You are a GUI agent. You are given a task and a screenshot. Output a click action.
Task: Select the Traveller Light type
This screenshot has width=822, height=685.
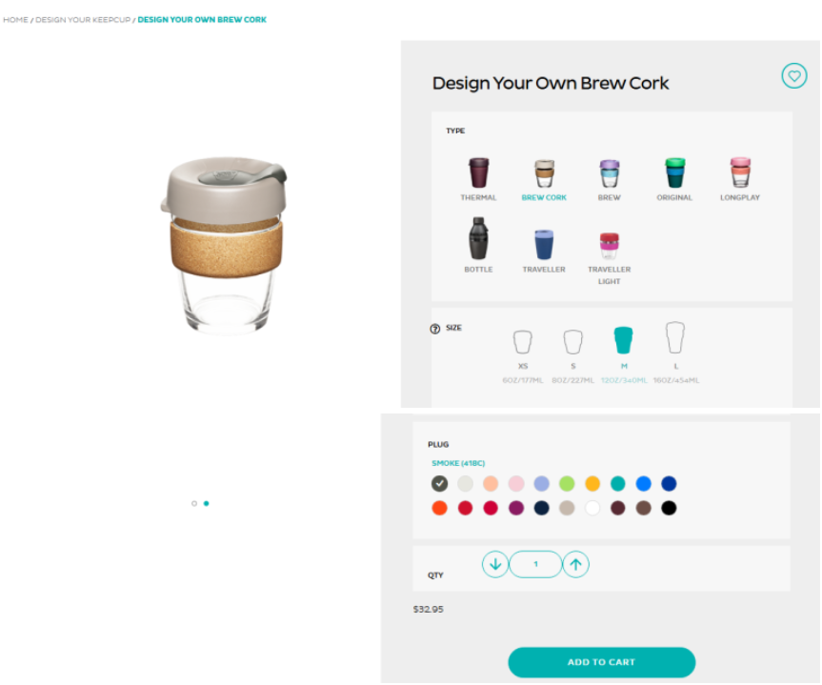[x=610, y=257]
